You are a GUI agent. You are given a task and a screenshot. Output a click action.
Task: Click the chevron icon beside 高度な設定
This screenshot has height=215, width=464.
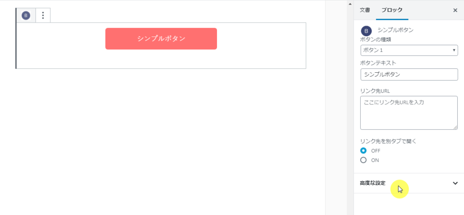[455, 183]
